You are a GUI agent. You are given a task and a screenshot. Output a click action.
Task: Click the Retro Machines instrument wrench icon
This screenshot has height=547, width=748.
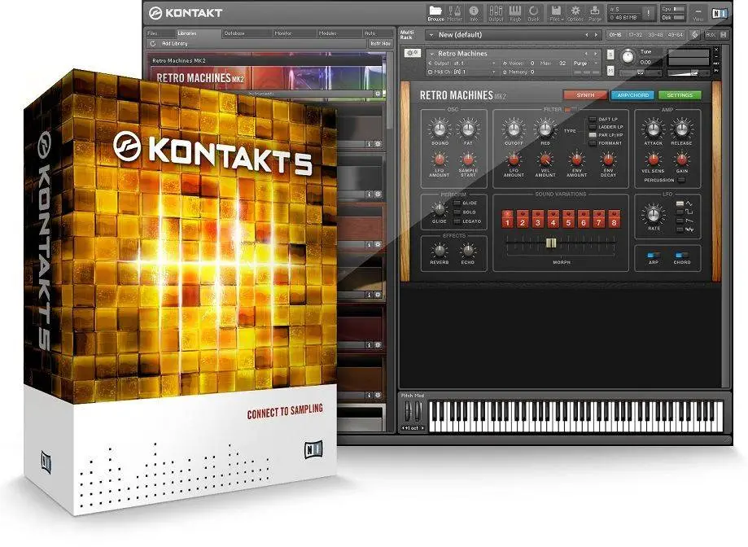[x=412, y=53]
